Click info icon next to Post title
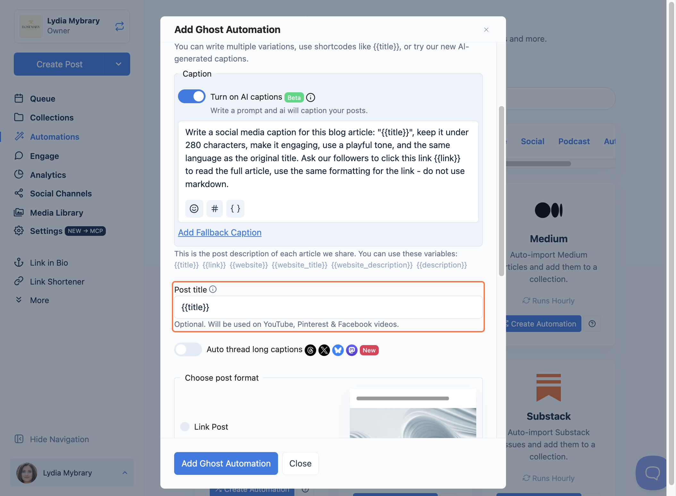Screen dimensions: 676x496 [x=213, y=289]
